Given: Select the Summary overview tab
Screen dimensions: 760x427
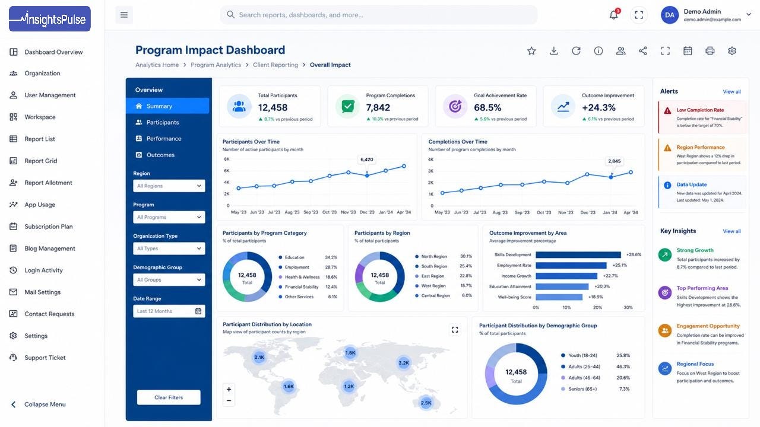Looking at the screenshot, I should (167, 106).
